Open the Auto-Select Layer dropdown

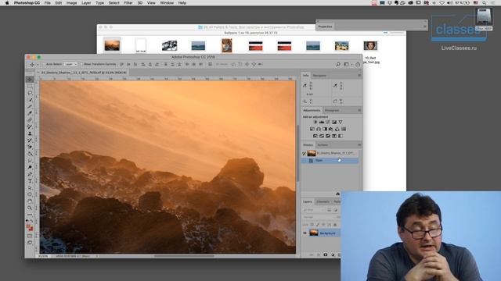[x=70, y=64]
